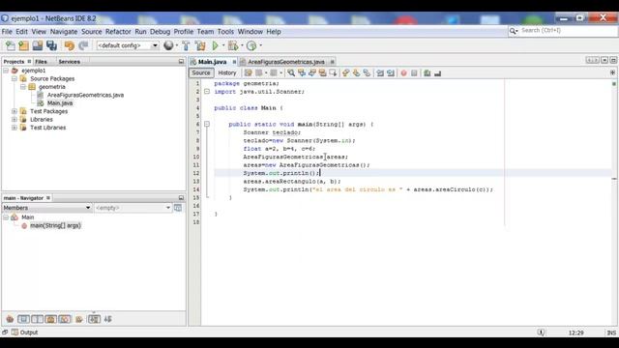This screenshot has height=348, width=619.
Task: Expand the Test Libraries node
Action: pos(15,128)
